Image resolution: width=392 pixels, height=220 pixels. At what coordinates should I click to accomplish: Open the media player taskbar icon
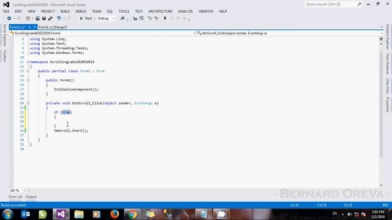pos(97,215)
